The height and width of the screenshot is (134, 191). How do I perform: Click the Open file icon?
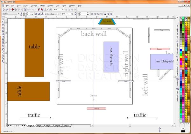pos(7,10)
